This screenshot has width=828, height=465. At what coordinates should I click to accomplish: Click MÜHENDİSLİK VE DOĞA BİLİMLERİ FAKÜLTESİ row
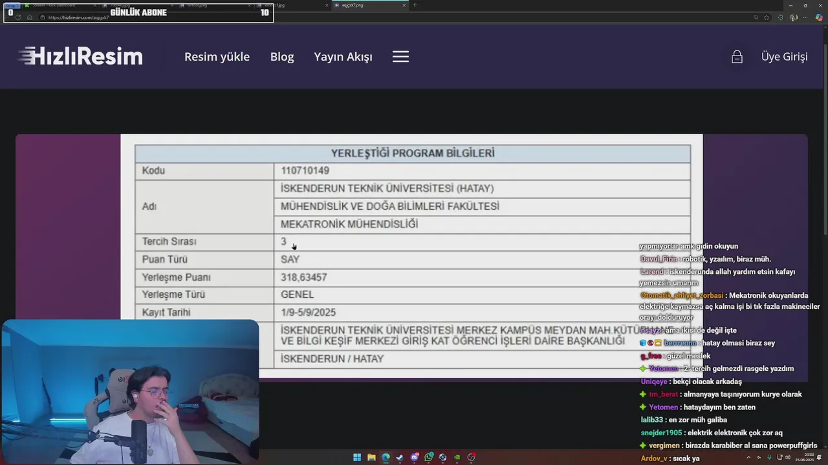(483, 206)
